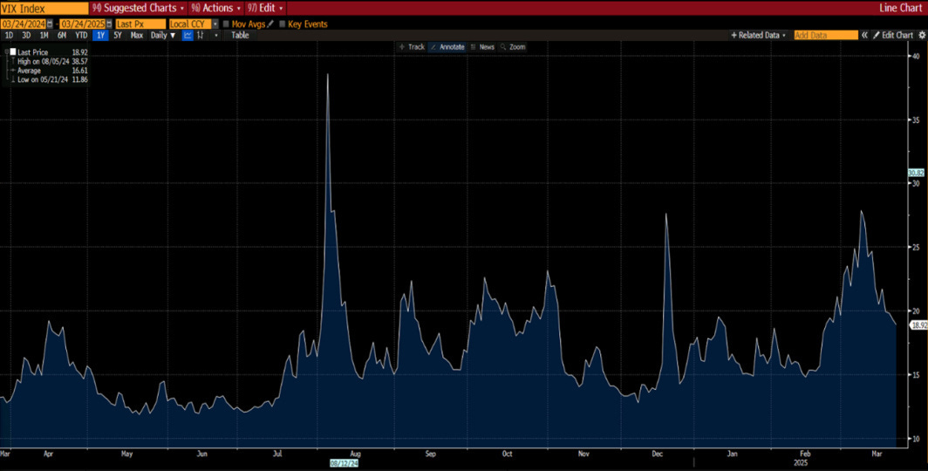928x471 pixels.
Task: Switch to the Table view
Action: pyautogui.click(x=240, y=35)
